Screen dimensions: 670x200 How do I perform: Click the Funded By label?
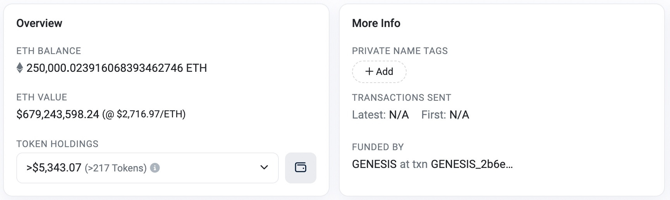(x=378, y=147)
